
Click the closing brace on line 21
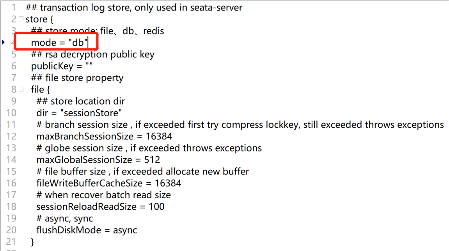pos(32,242)
